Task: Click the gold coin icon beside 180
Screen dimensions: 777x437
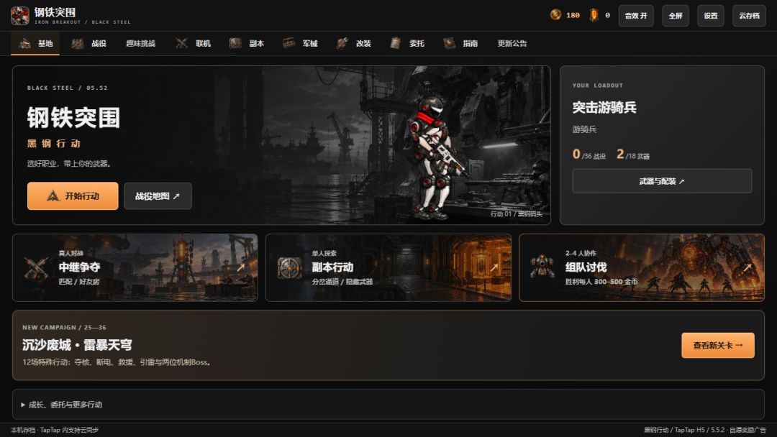Action: (x=555, y=15)
